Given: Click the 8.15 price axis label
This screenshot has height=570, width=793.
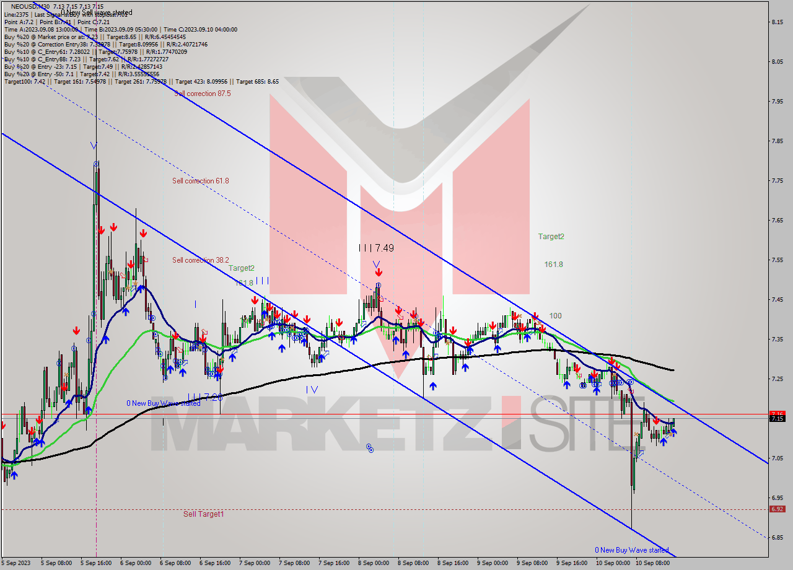Looking at the screenshot, I should (778, 22).
